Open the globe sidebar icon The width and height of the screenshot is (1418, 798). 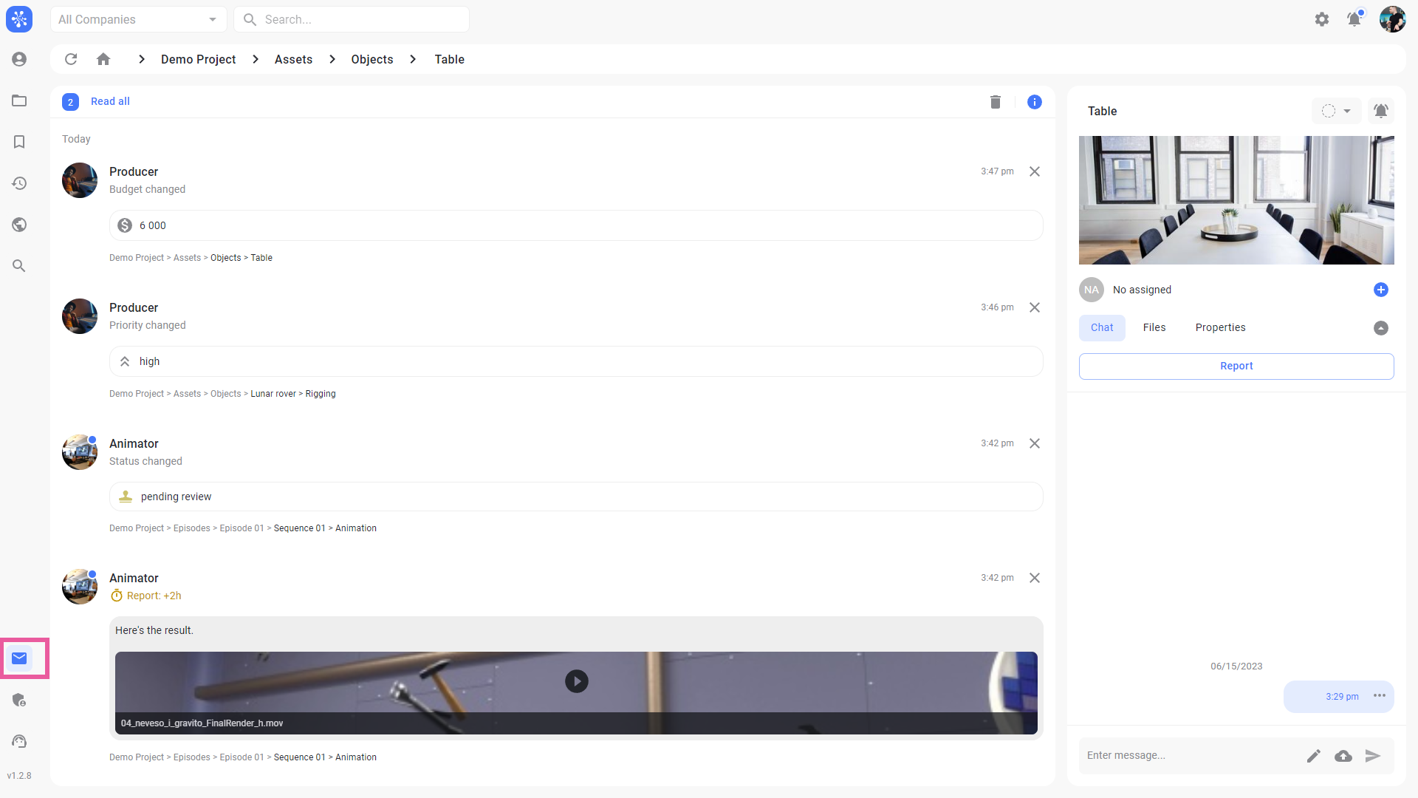[19, 225]
